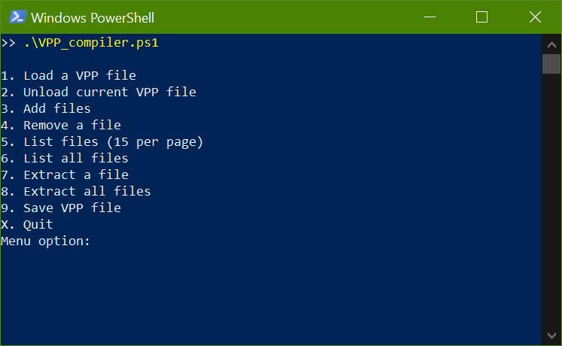The width and height of the screenshot is (562, 346).
Task: Minimize the PowerShell window
Action: [430, 17]
